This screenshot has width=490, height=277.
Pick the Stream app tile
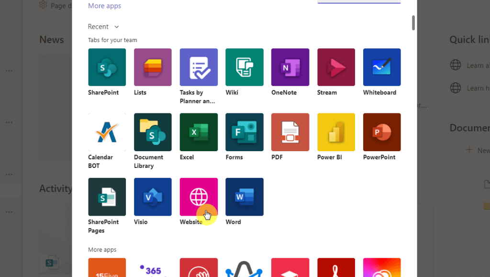[336, 67]
